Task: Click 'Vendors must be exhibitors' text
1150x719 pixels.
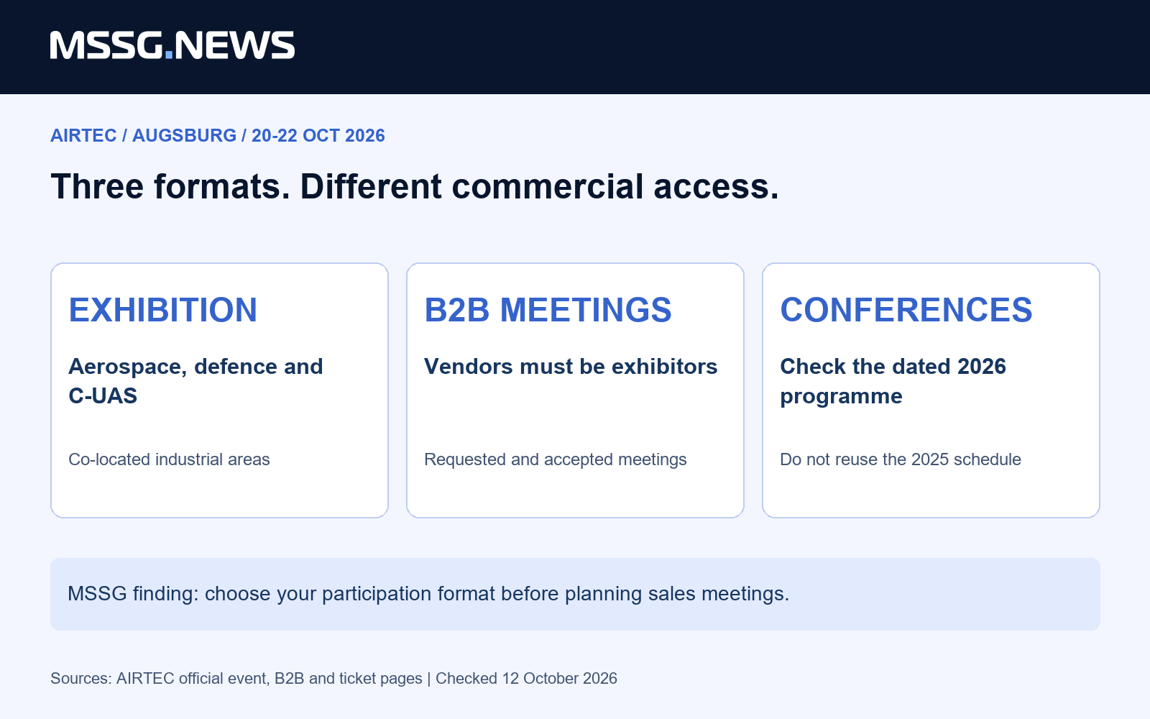Action: coord(571,367)
